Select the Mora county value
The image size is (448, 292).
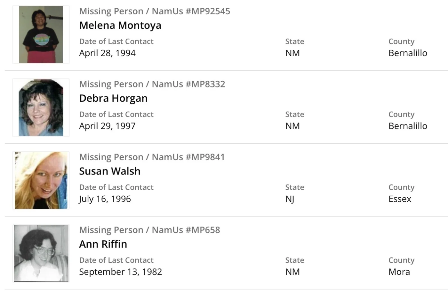point(399,272)
